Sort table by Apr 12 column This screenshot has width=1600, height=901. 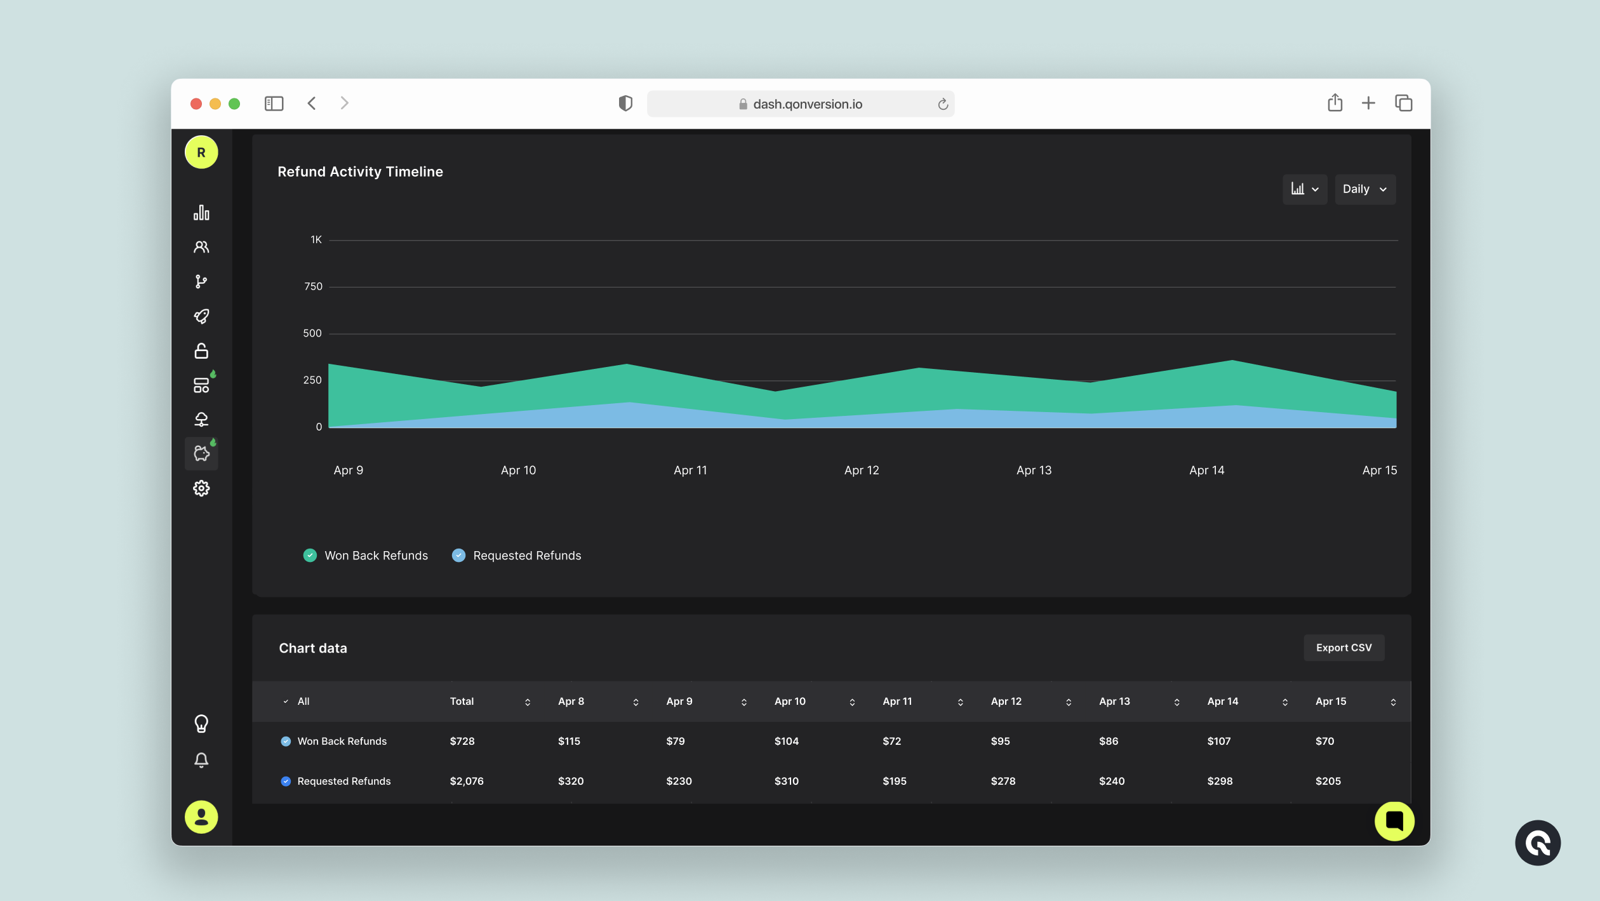pos(1069,702)
